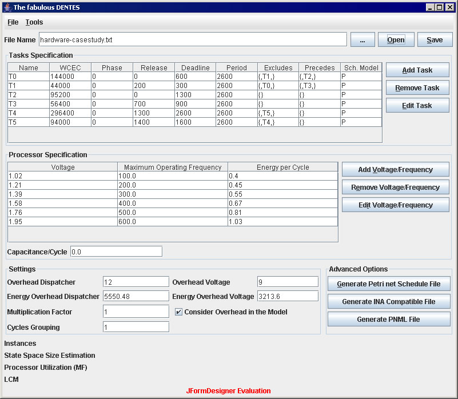Click the Save button
458x399 pixels.
click(x=435, y=39)
